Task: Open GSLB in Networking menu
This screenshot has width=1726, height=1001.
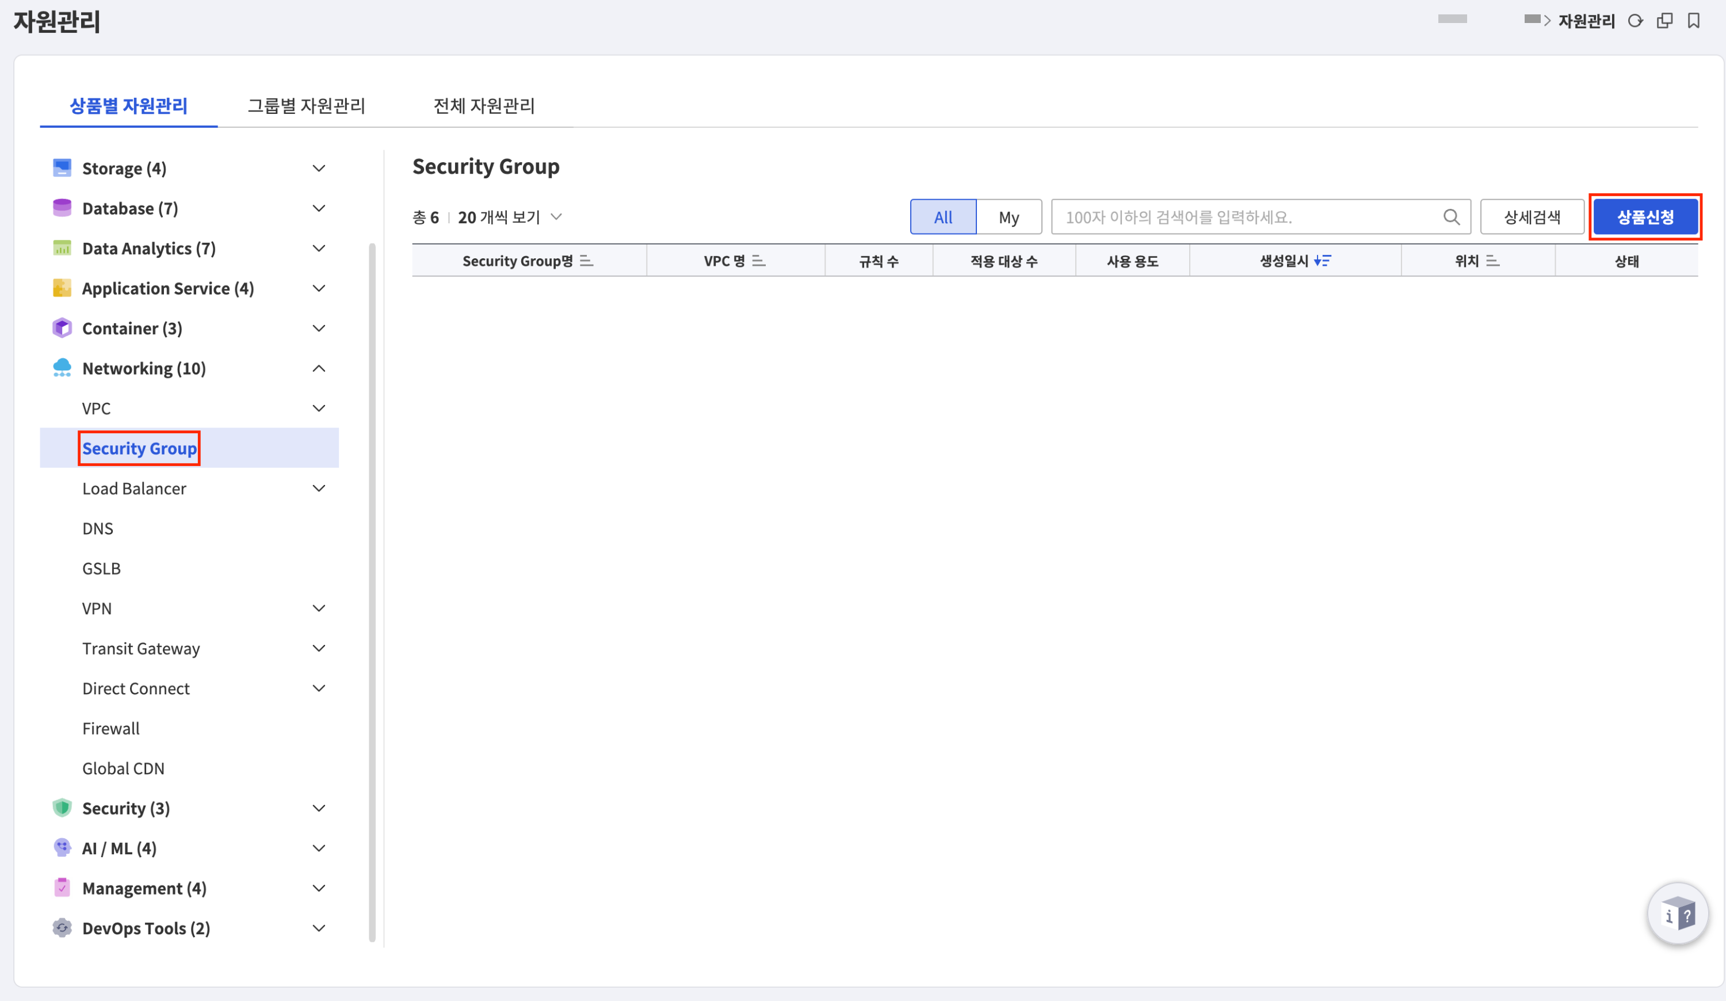Action: coord(101,568)
